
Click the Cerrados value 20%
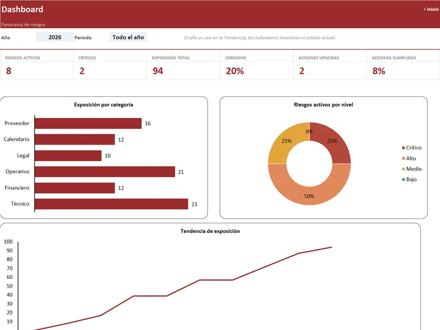point(235,71)
